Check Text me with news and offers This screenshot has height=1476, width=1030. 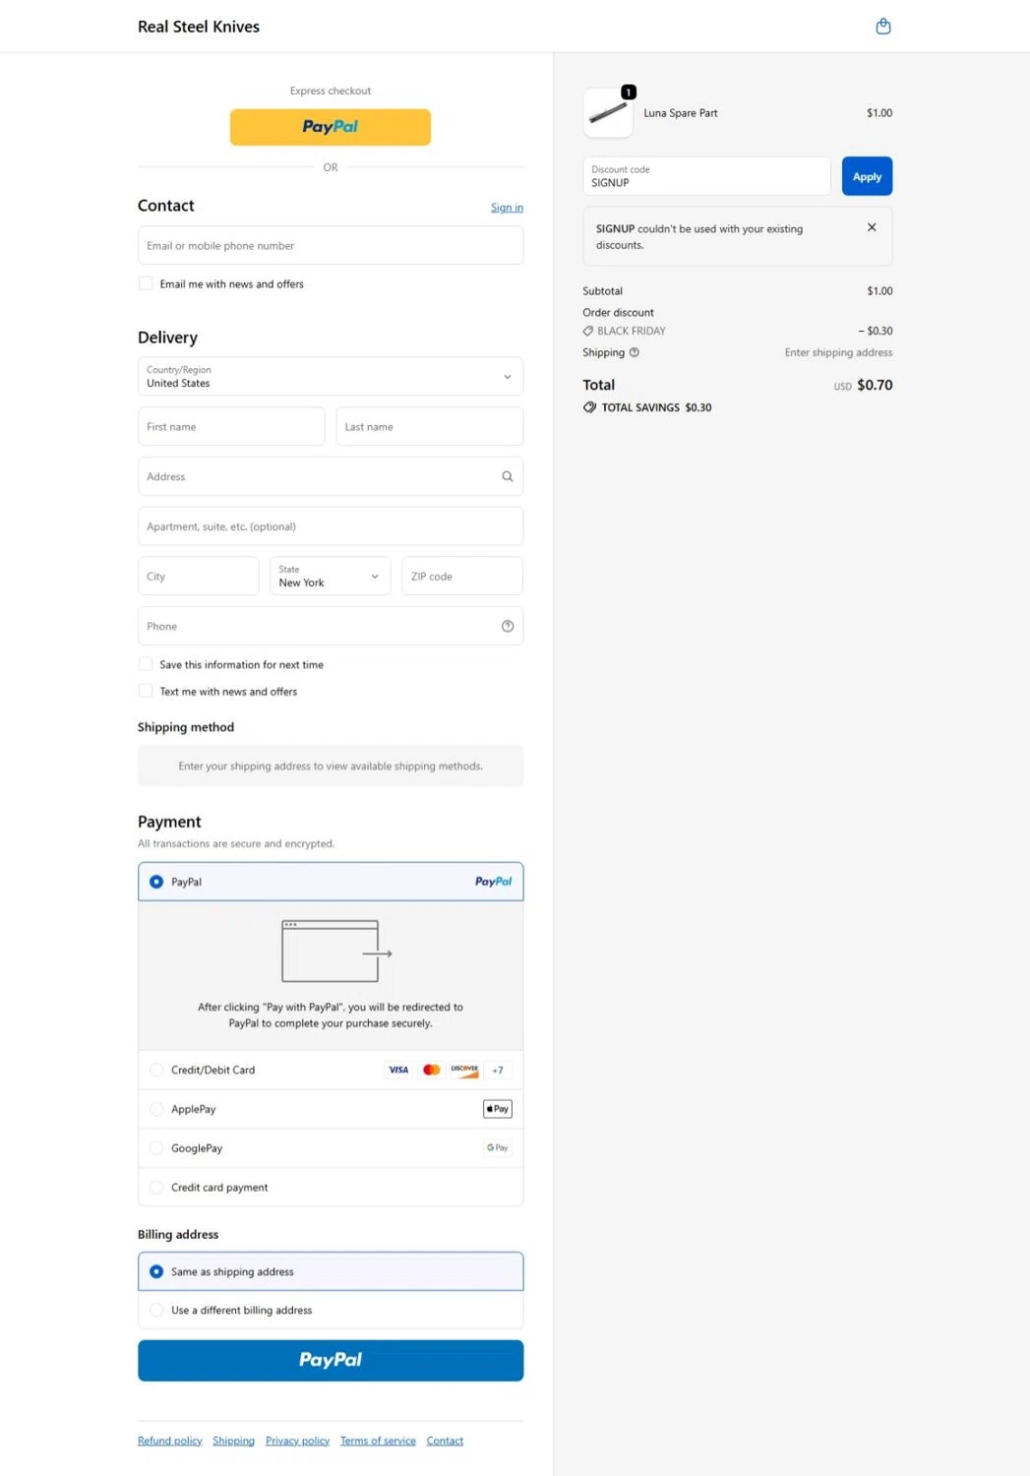point(146,691)
